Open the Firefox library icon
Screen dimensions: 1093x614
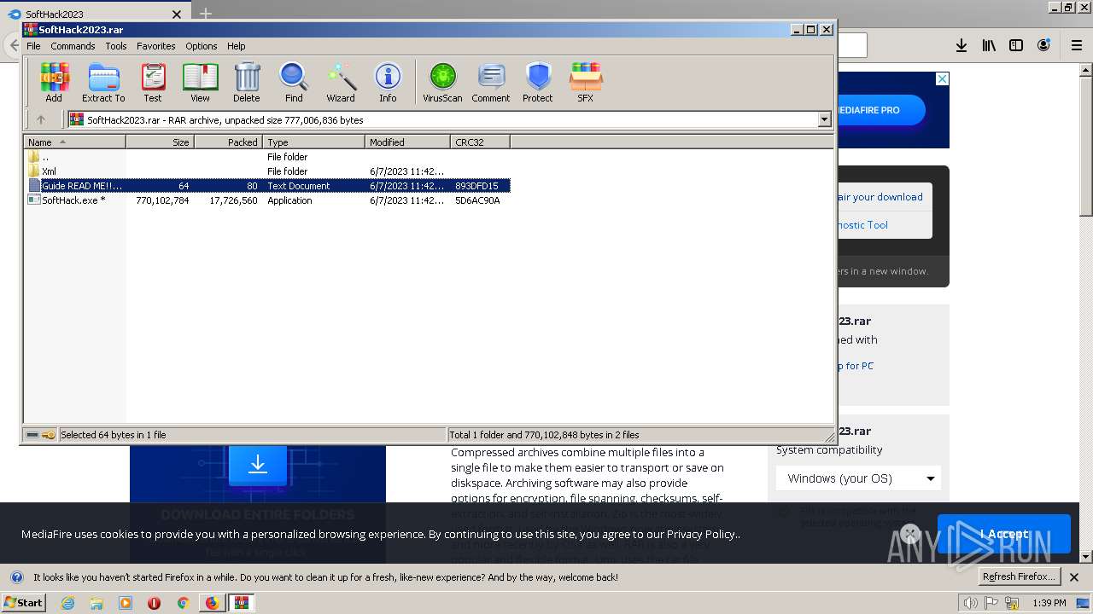(x=989, y=45)
